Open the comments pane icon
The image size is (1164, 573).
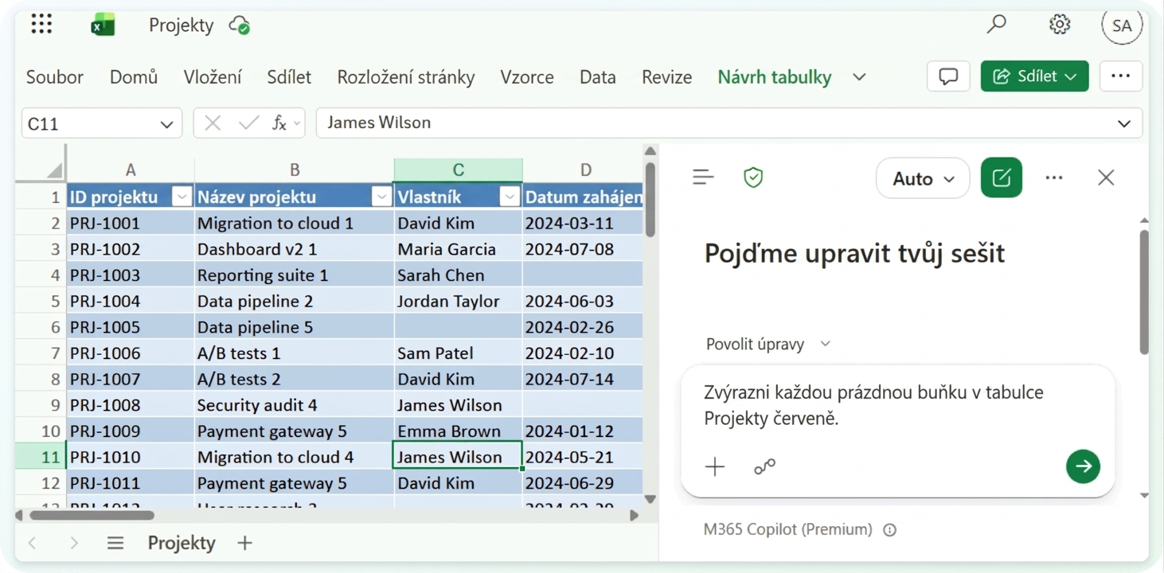click(x=948, y=76)
